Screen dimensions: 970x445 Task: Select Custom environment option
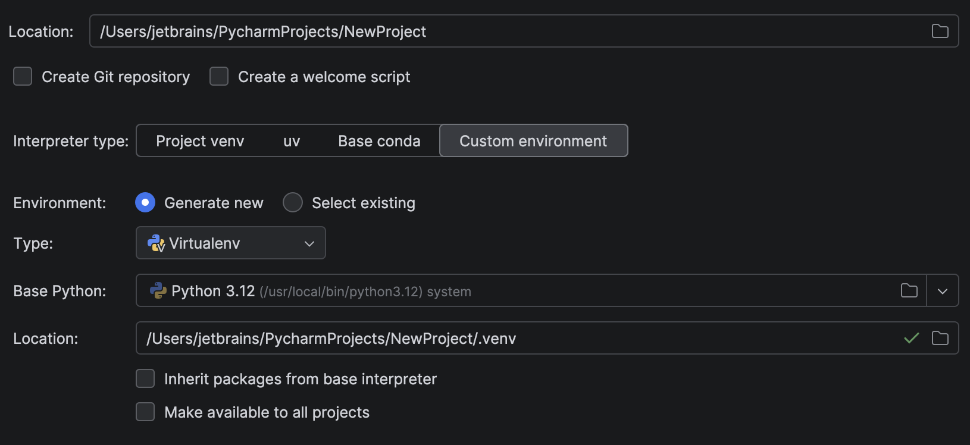point(533,140)
